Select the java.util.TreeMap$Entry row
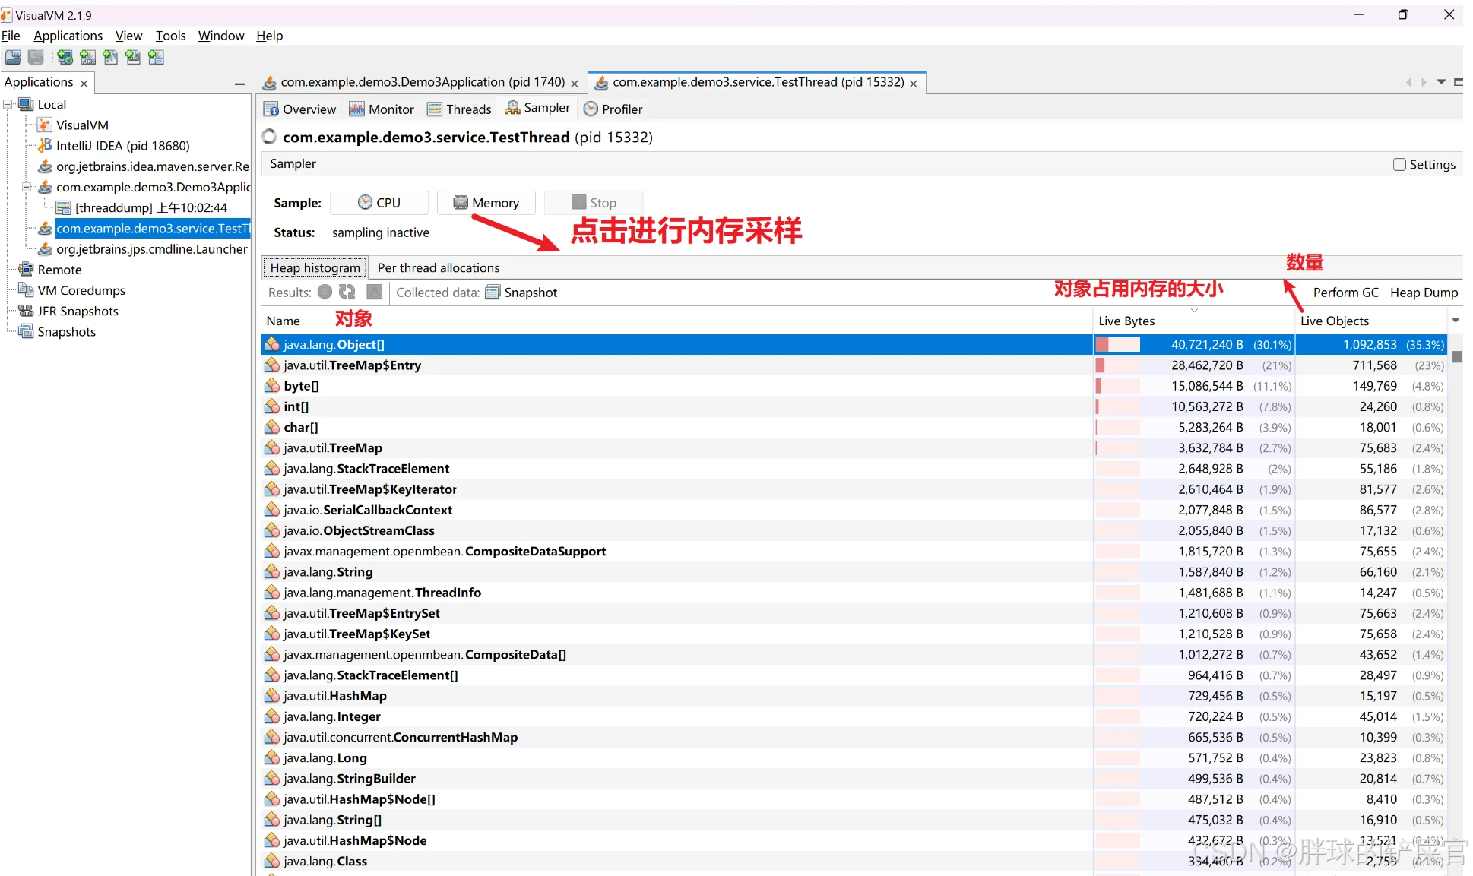This screenshot has height=876, width=1473. tap(854, 365)
